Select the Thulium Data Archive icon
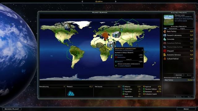The height and width of the screenshot is (111, 198). click(165, 47)
